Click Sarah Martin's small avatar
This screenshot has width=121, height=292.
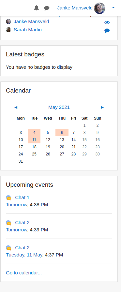click(8, 30)
